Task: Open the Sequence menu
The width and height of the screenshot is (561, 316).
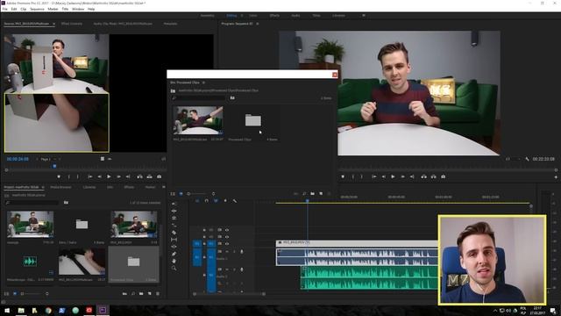Action: coord(37,9)
